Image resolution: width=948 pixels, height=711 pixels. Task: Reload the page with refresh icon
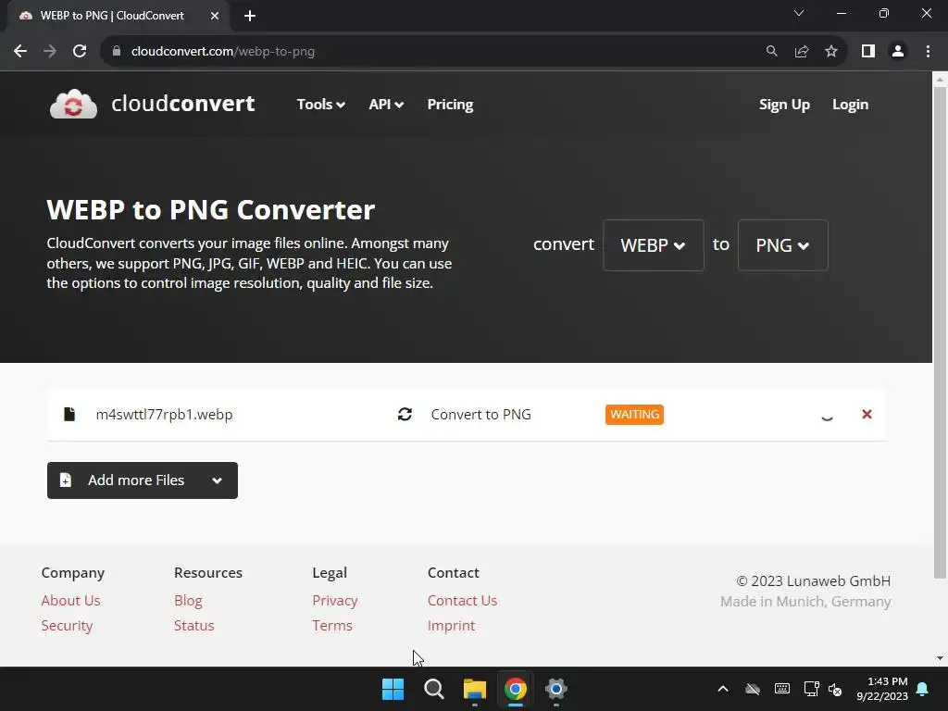80,52
